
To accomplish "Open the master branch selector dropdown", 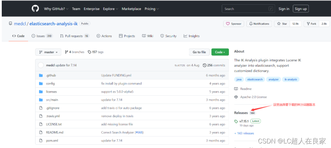I will pos(48,52).
